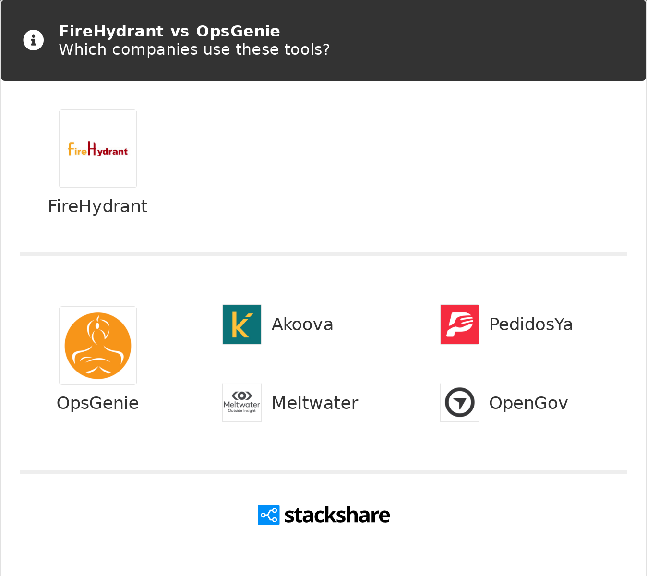Click the stackshare wordmark text
This screenshot has height=576, width=647.
(x=337, y=515)
